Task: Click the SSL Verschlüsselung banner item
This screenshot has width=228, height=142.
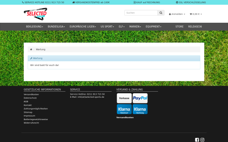Action: tap(191, 3)
